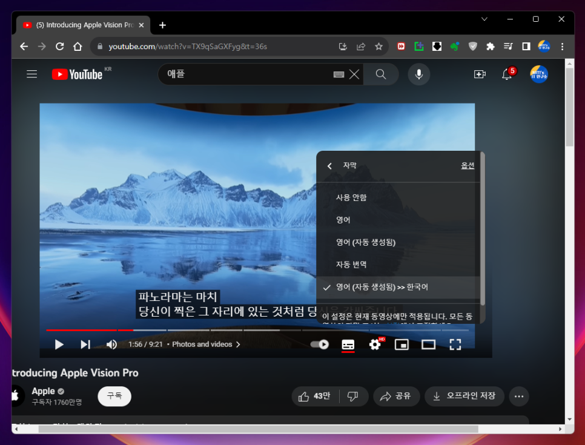Viewport: 585px width, 445px height.
Task: Click the page vertical scrollbar thumb
Action: click(x=569, y=107)
